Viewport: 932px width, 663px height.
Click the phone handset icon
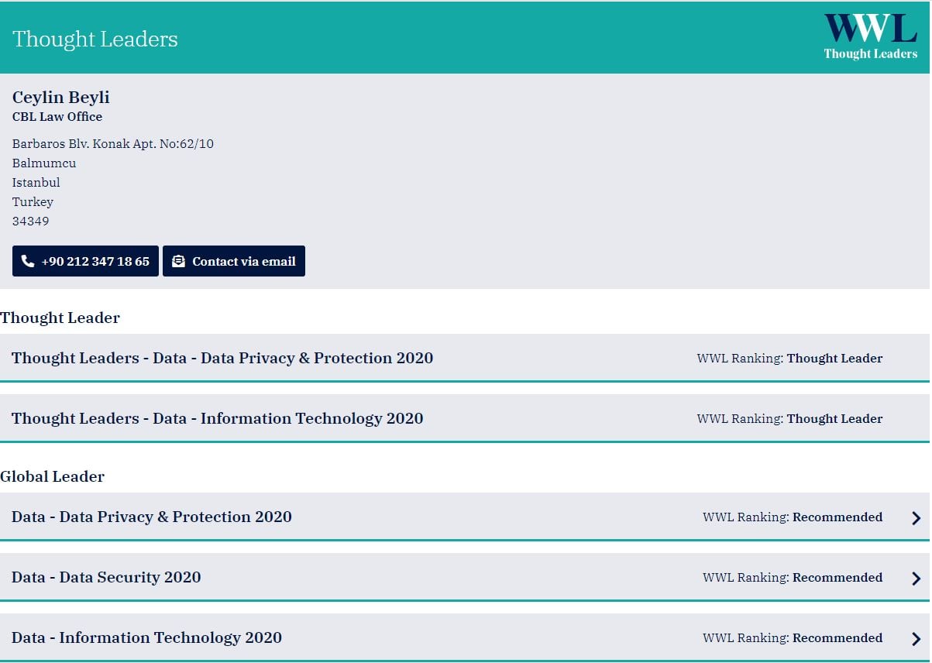point(28,262)
